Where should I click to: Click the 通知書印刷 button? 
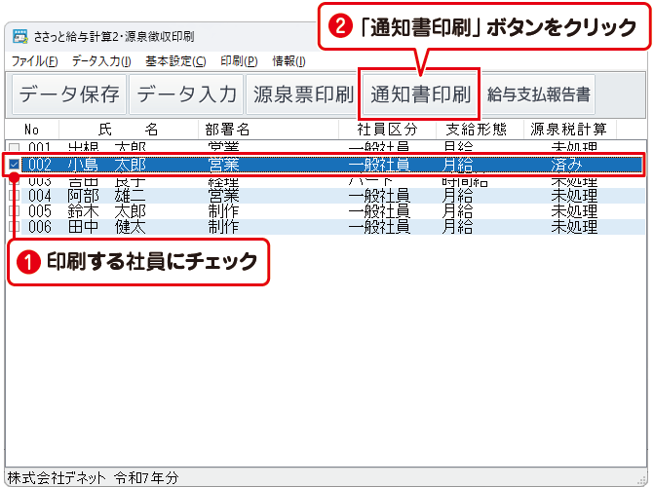[x=419, y=94]
